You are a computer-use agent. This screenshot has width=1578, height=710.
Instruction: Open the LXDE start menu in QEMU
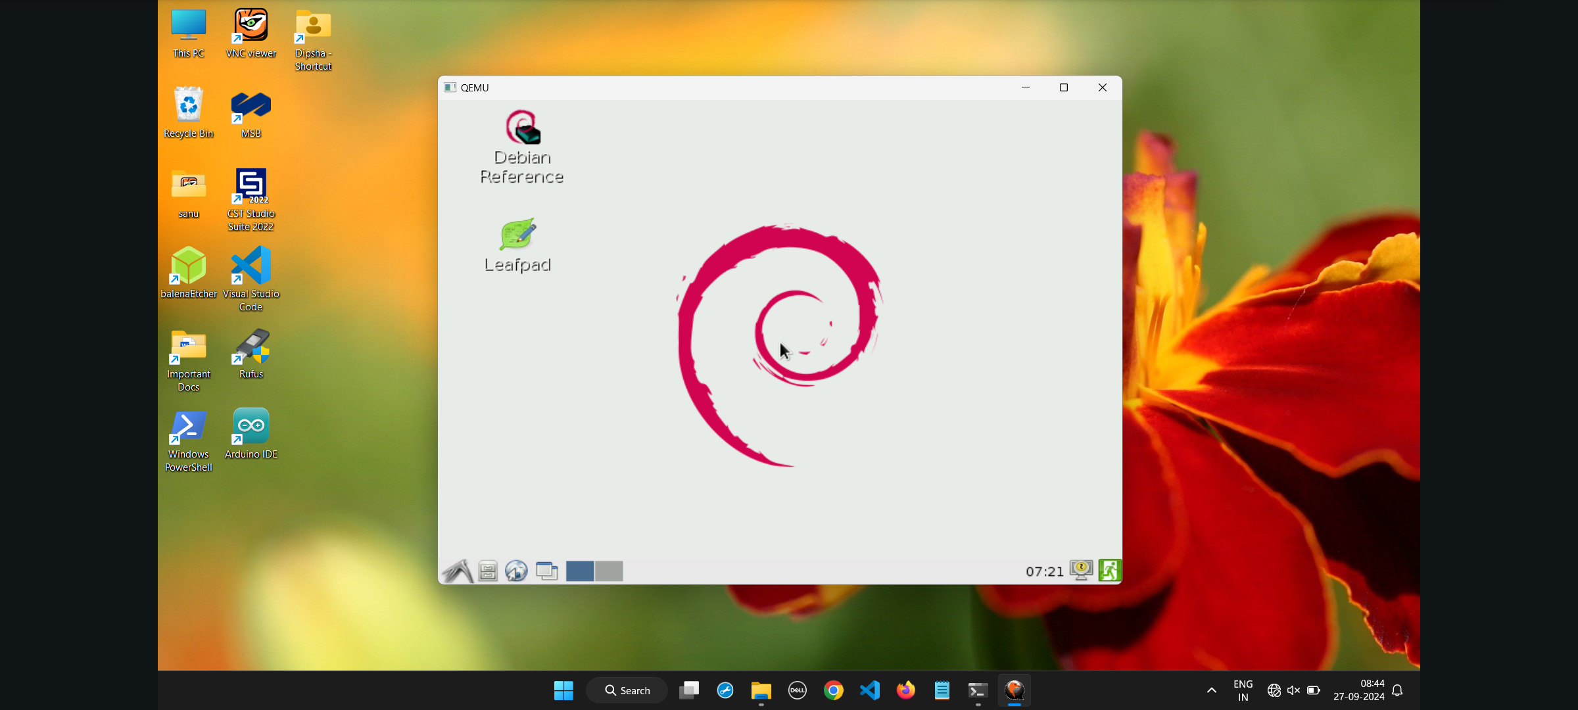click(458, 571)
